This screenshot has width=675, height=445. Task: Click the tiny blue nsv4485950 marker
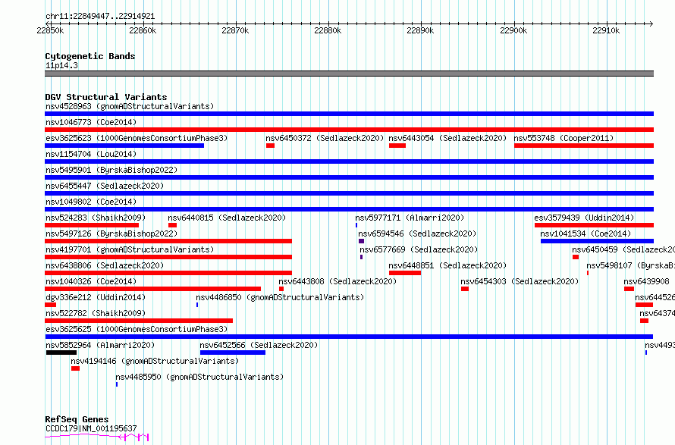(x=117, y=384)
